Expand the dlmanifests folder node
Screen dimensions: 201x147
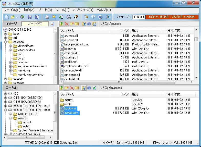(10, 46)
